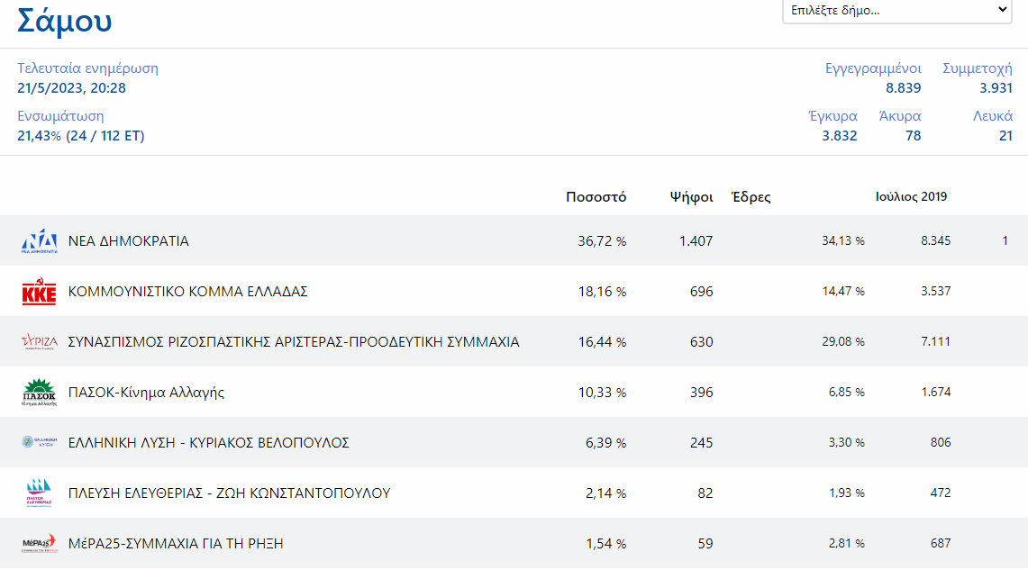Click the ΝΕΑ ΔΗΜΟΚΡΑΤΙΑ party logo
This screenshot has width=1028, height=570.
(40, 241)
